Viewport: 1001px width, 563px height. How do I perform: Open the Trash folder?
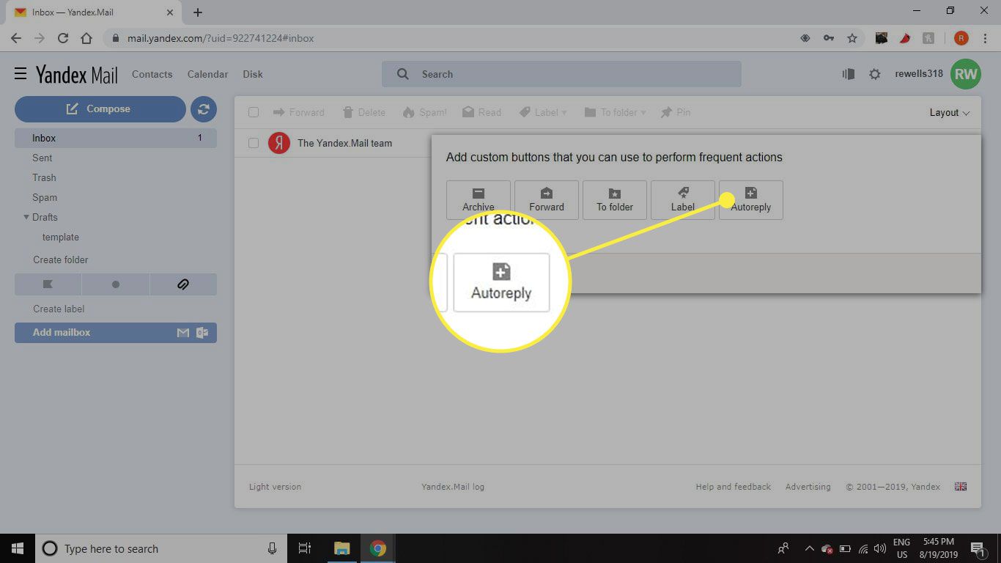[x=44, y=177]
